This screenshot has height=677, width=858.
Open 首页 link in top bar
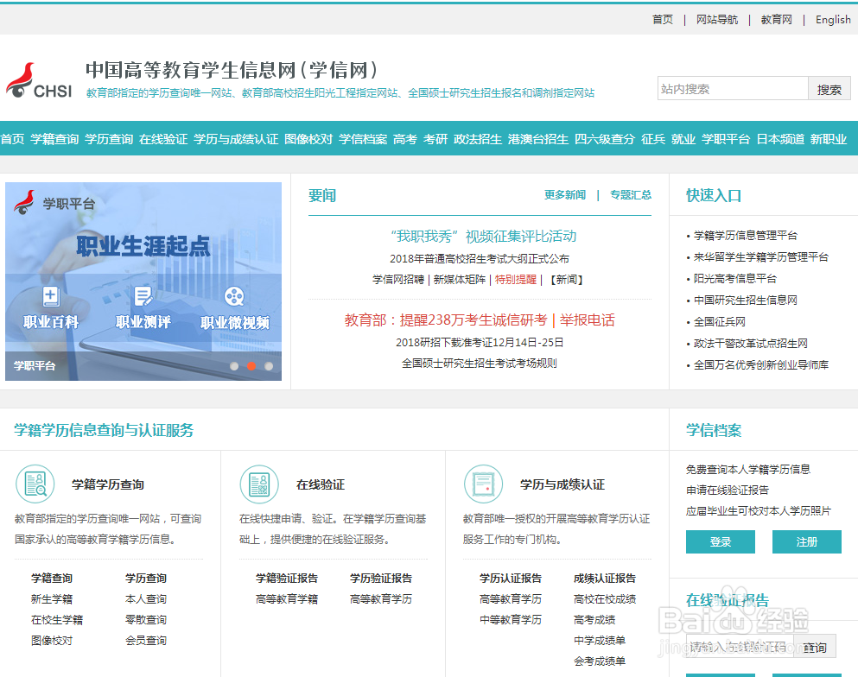pyautogui.click(x=663, y=20)
